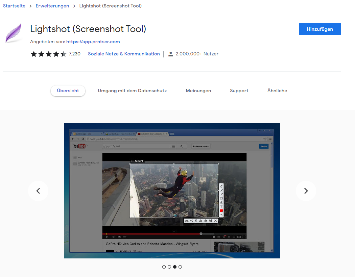
Task: Click the "Lightshot (Screenshot Tool)" page heading
Action: [x=88, y=29]
